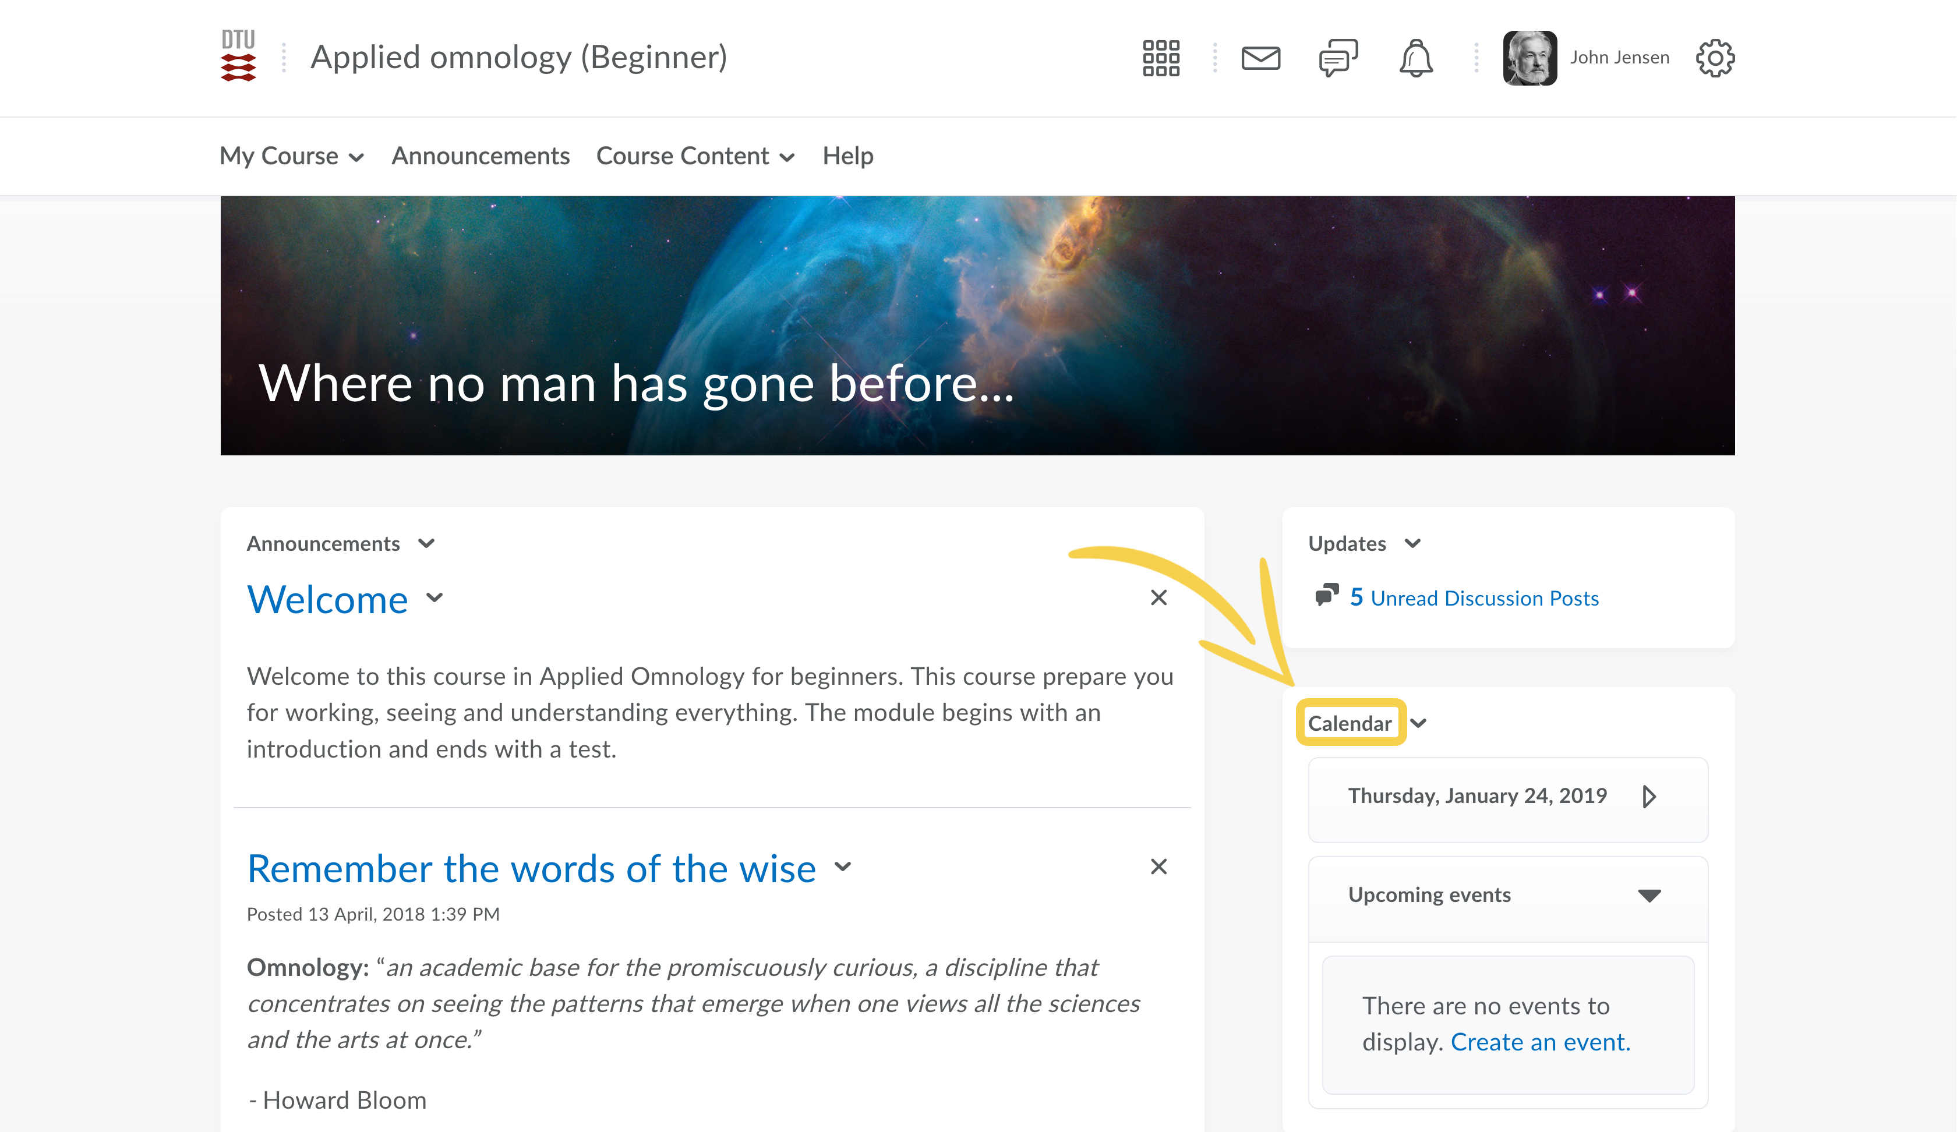Open the Updates widget dropdown chevron

click(1412, 543)
